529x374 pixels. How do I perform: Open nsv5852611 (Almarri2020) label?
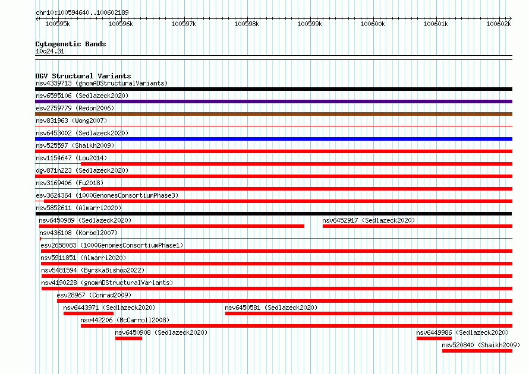78,208
